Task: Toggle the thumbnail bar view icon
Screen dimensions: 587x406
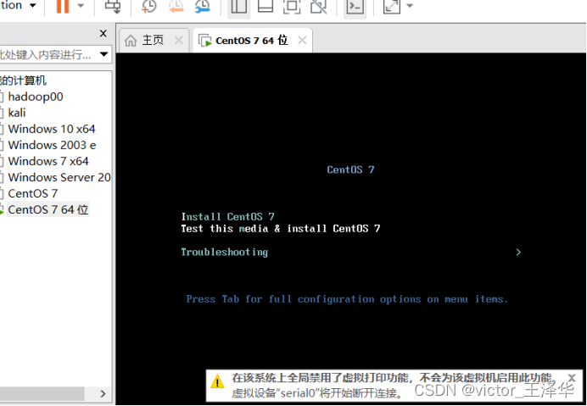Action: pos(266,6)
